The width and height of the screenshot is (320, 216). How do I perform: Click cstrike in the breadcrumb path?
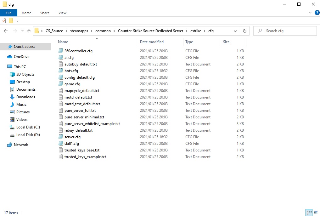point(196,31)
